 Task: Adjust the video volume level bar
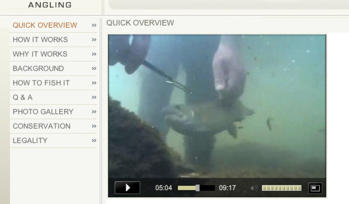coord(281,188)
